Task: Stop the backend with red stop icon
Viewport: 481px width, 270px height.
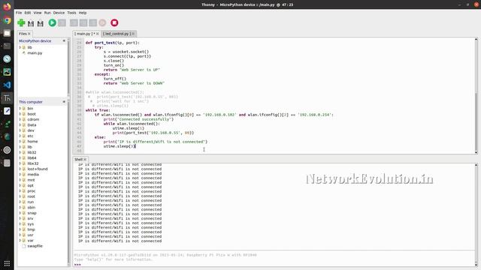Action: tap(114, 22)
